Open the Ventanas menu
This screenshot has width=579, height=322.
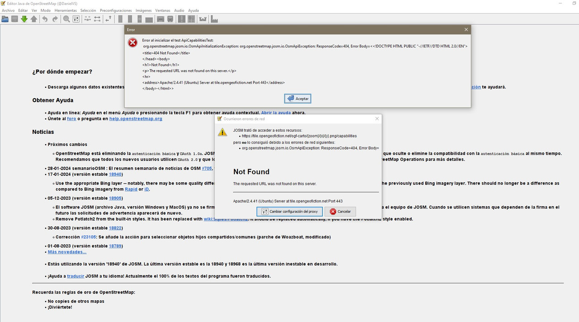coord(163,10)
